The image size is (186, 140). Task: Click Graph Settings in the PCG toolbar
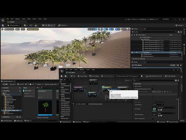170,76
